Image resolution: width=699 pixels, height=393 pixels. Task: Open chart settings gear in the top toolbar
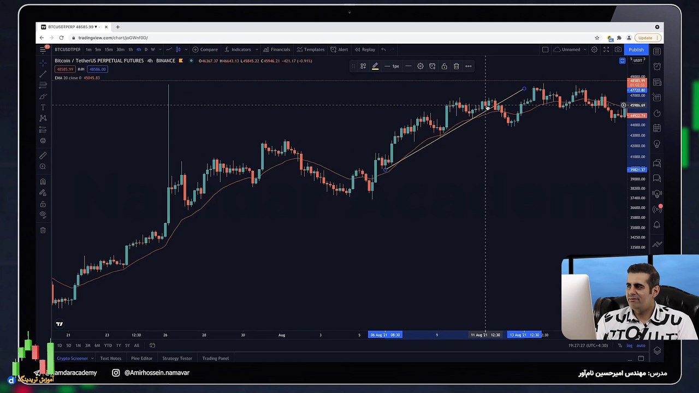click(594, 50)
